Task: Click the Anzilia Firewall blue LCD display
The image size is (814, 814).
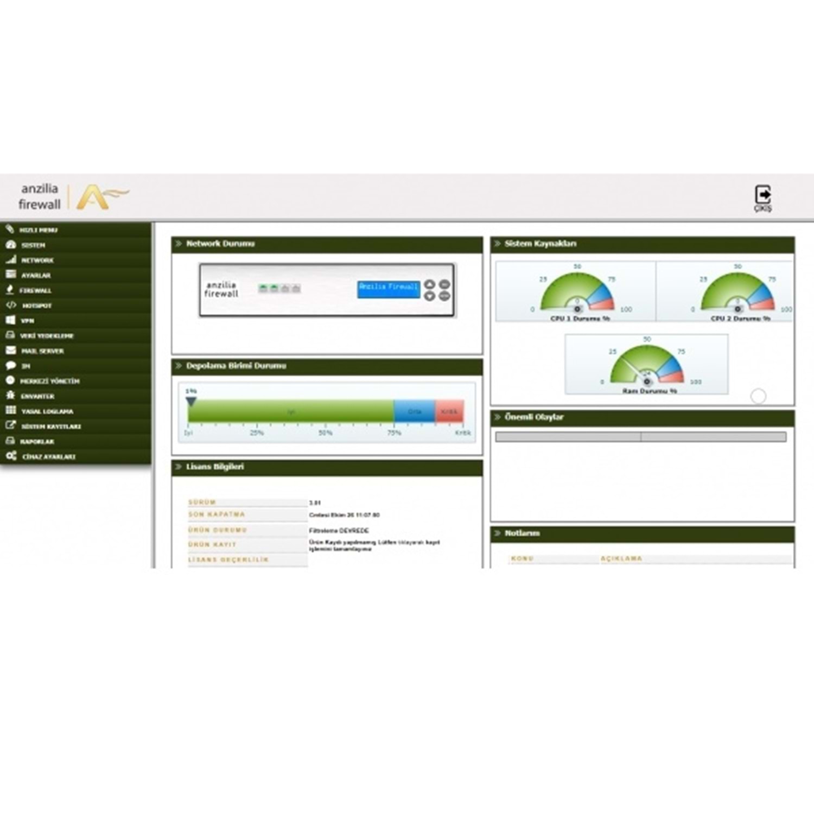Action: pos(389,289)
